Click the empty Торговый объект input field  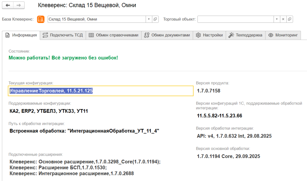pos(235,19)
